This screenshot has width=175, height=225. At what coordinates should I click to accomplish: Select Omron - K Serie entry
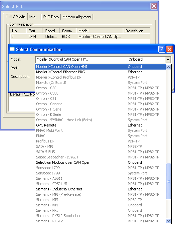coord(100,114)
